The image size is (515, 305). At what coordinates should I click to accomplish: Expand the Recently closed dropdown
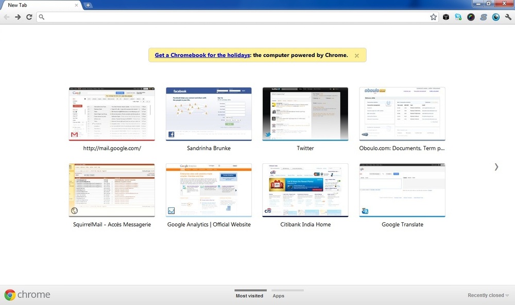point(488,295)
